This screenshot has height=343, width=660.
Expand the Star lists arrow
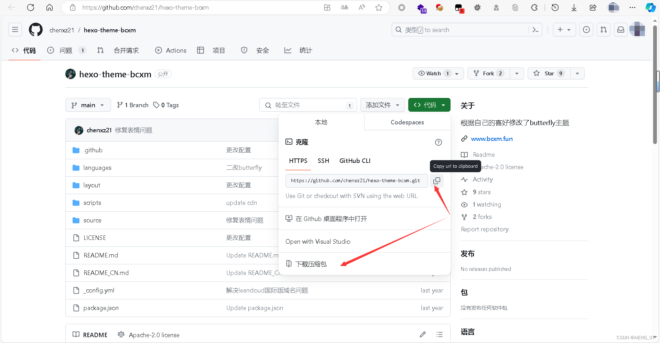(x=577, y=73)
